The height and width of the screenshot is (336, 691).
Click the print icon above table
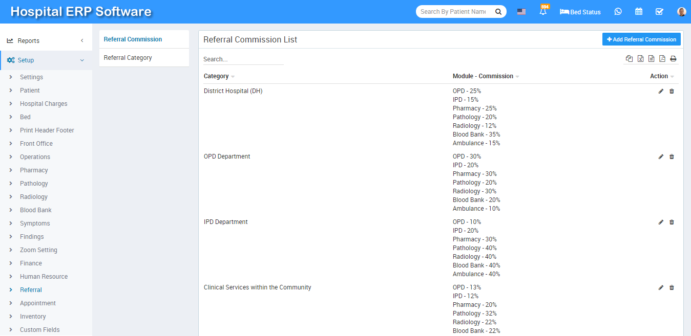673,59
